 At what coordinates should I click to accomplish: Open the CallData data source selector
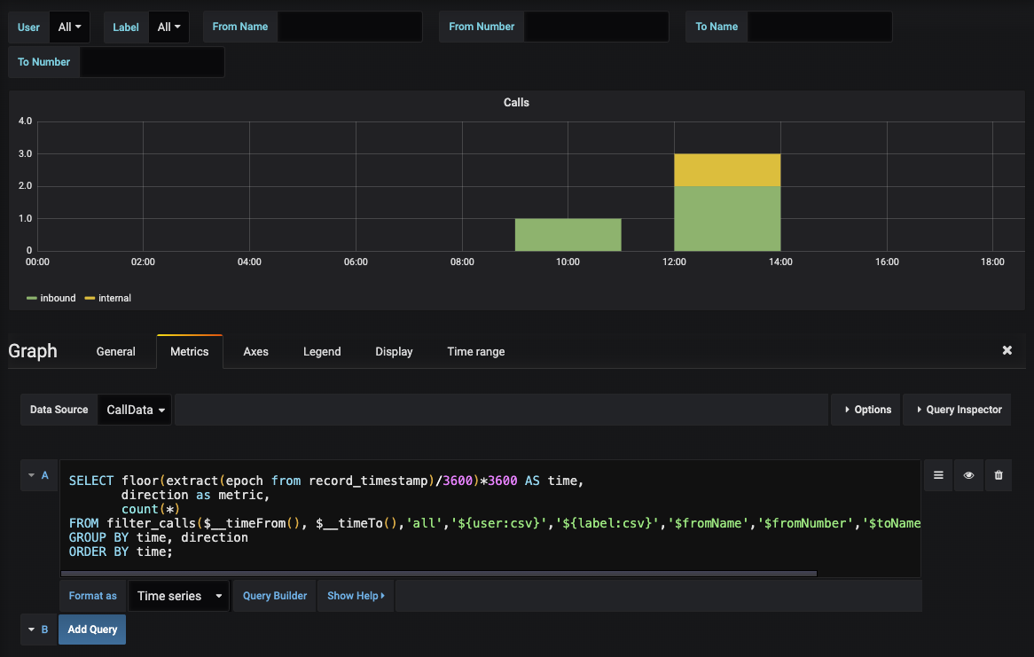(134, 410)
